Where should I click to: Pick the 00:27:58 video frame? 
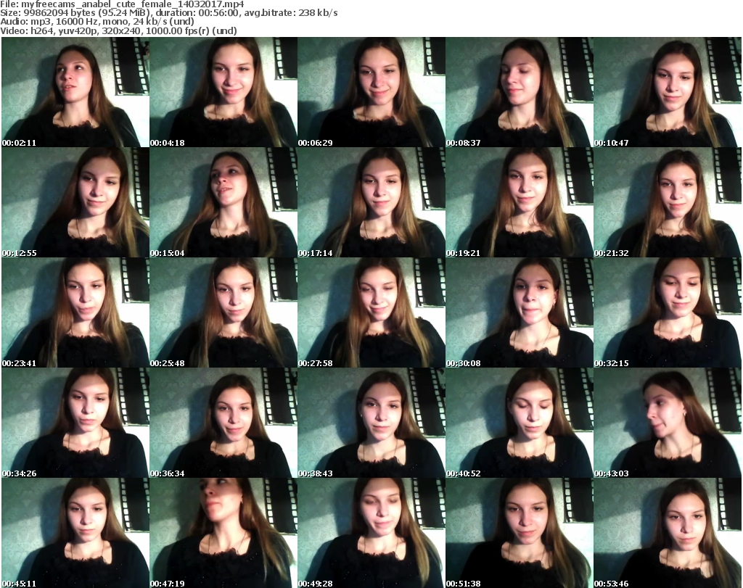[x=371, y=312]
